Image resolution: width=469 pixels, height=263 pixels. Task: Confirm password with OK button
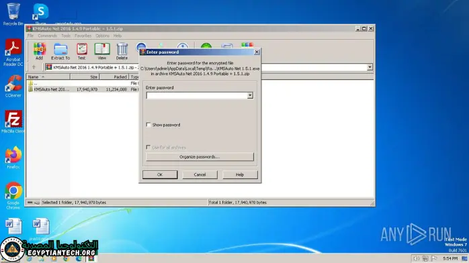[x=160, y=174]
